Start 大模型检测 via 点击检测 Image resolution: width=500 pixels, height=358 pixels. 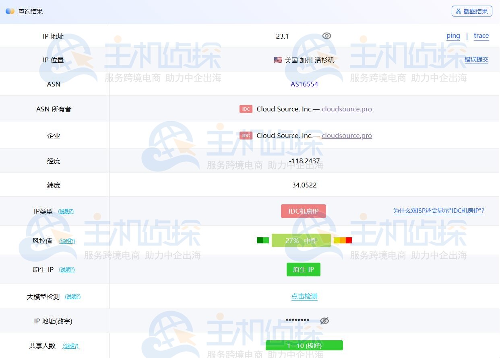tap(304, 296)
